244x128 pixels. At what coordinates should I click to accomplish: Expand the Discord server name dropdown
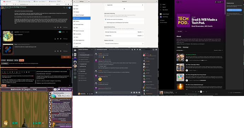coord(85,49)
